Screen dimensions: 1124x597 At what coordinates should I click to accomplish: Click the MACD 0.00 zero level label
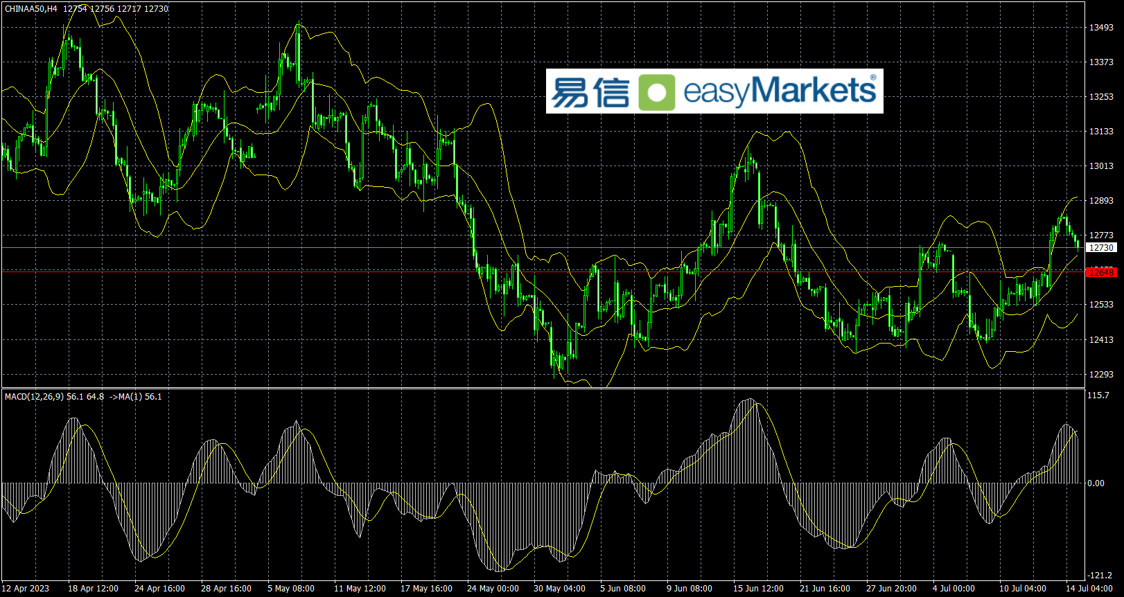[x=1096, y=483]
